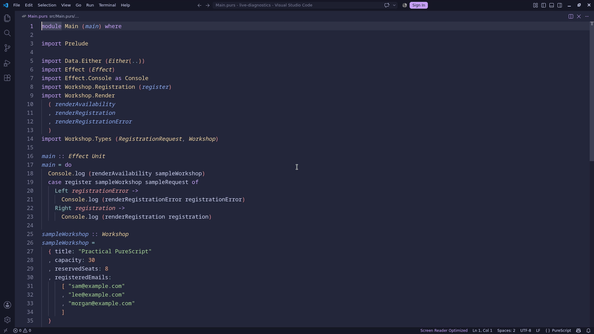Click the VS Code logo icon
The width and height of the screenshot is (594, 334).
point(5,5)
